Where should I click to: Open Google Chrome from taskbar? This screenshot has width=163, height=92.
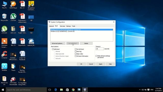[73, 90]
